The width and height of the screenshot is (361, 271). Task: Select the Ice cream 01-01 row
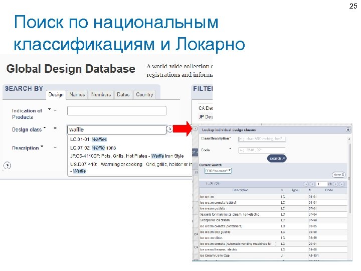(x=273, y=197)
